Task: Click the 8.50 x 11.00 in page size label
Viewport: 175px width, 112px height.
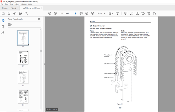Action: 52,109
